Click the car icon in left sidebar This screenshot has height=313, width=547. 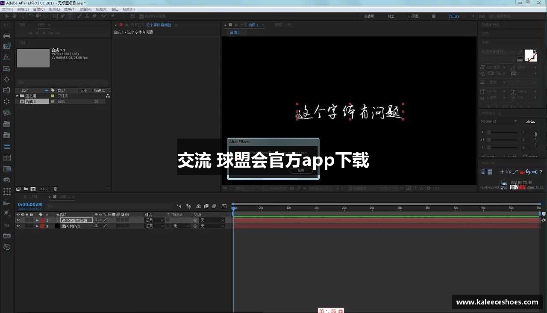pos(7,35)
